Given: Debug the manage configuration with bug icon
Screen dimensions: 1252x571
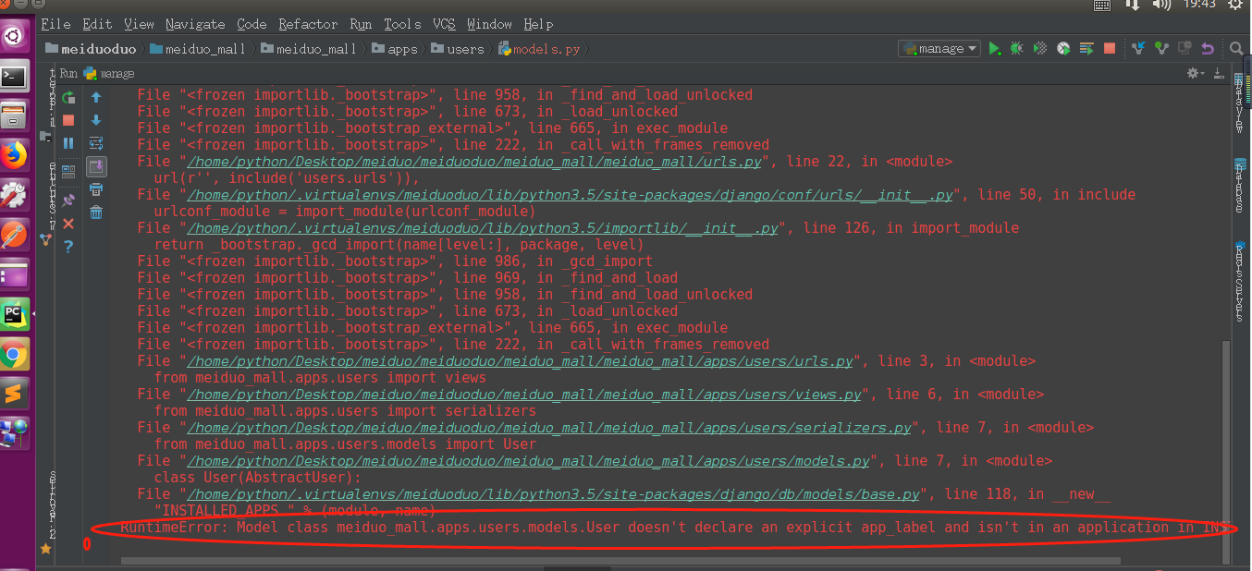Looking at the screenshot, I should (x=1017, y=48).
